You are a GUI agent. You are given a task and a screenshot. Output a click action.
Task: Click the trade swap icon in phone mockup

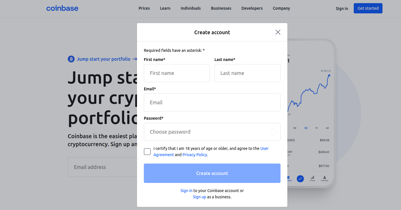300,179
